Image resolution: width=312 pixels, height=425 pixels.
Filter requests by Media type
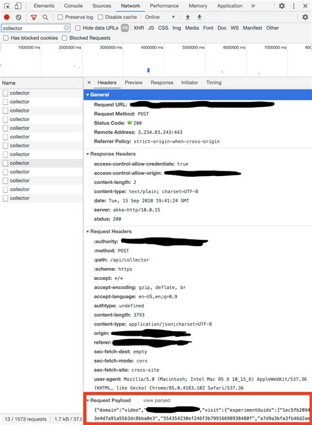192,28
